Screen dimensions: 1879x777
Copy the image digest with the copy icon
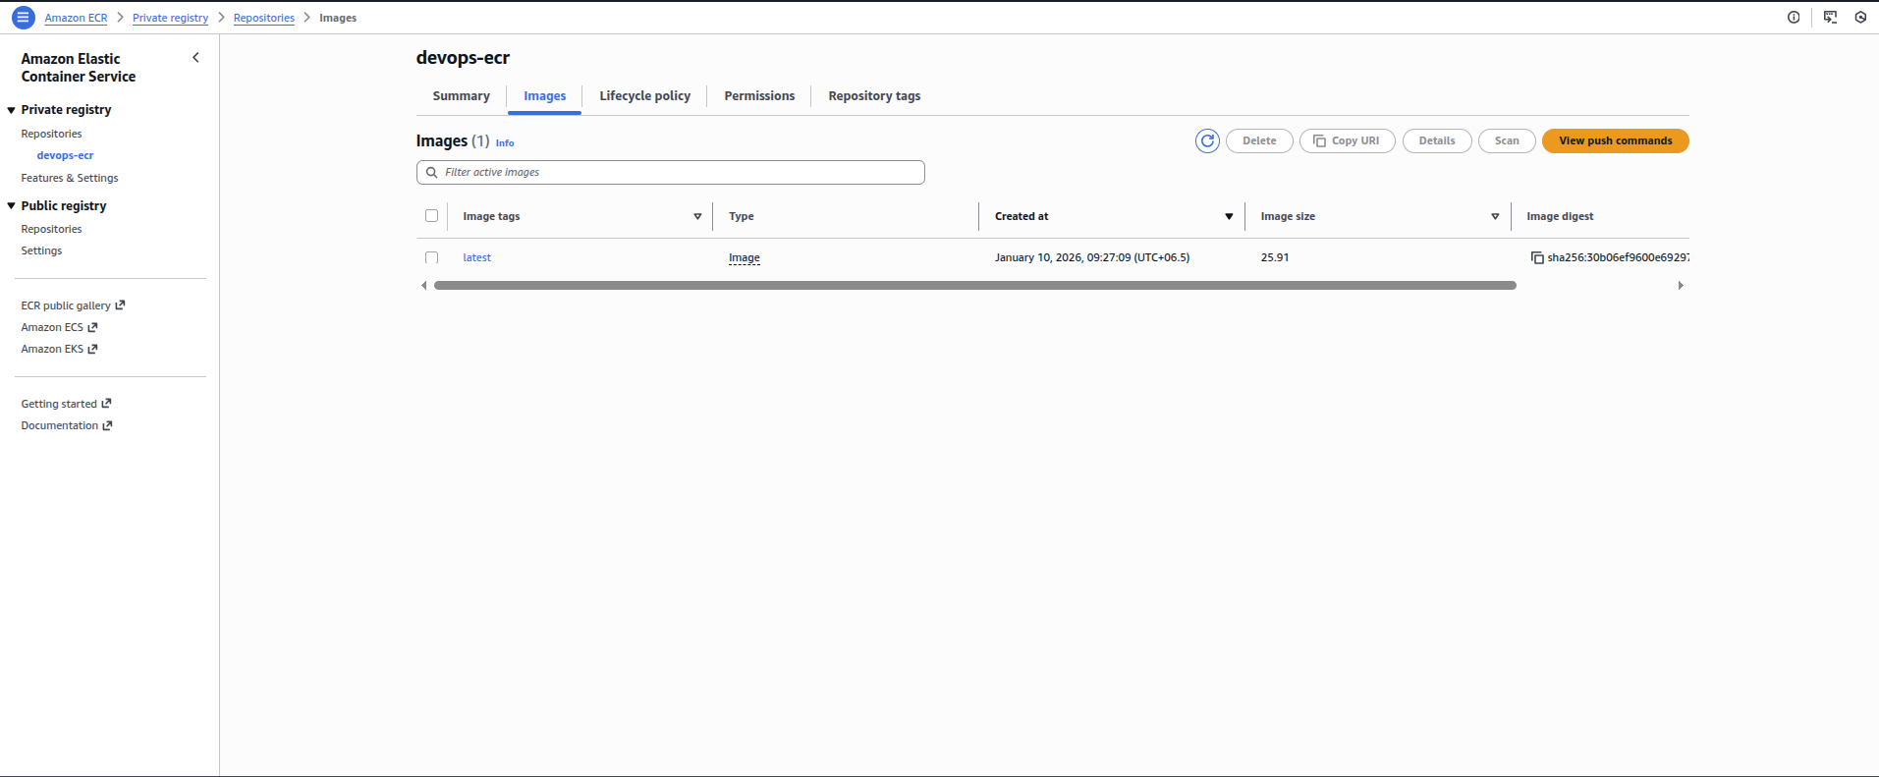(1537, 257)
